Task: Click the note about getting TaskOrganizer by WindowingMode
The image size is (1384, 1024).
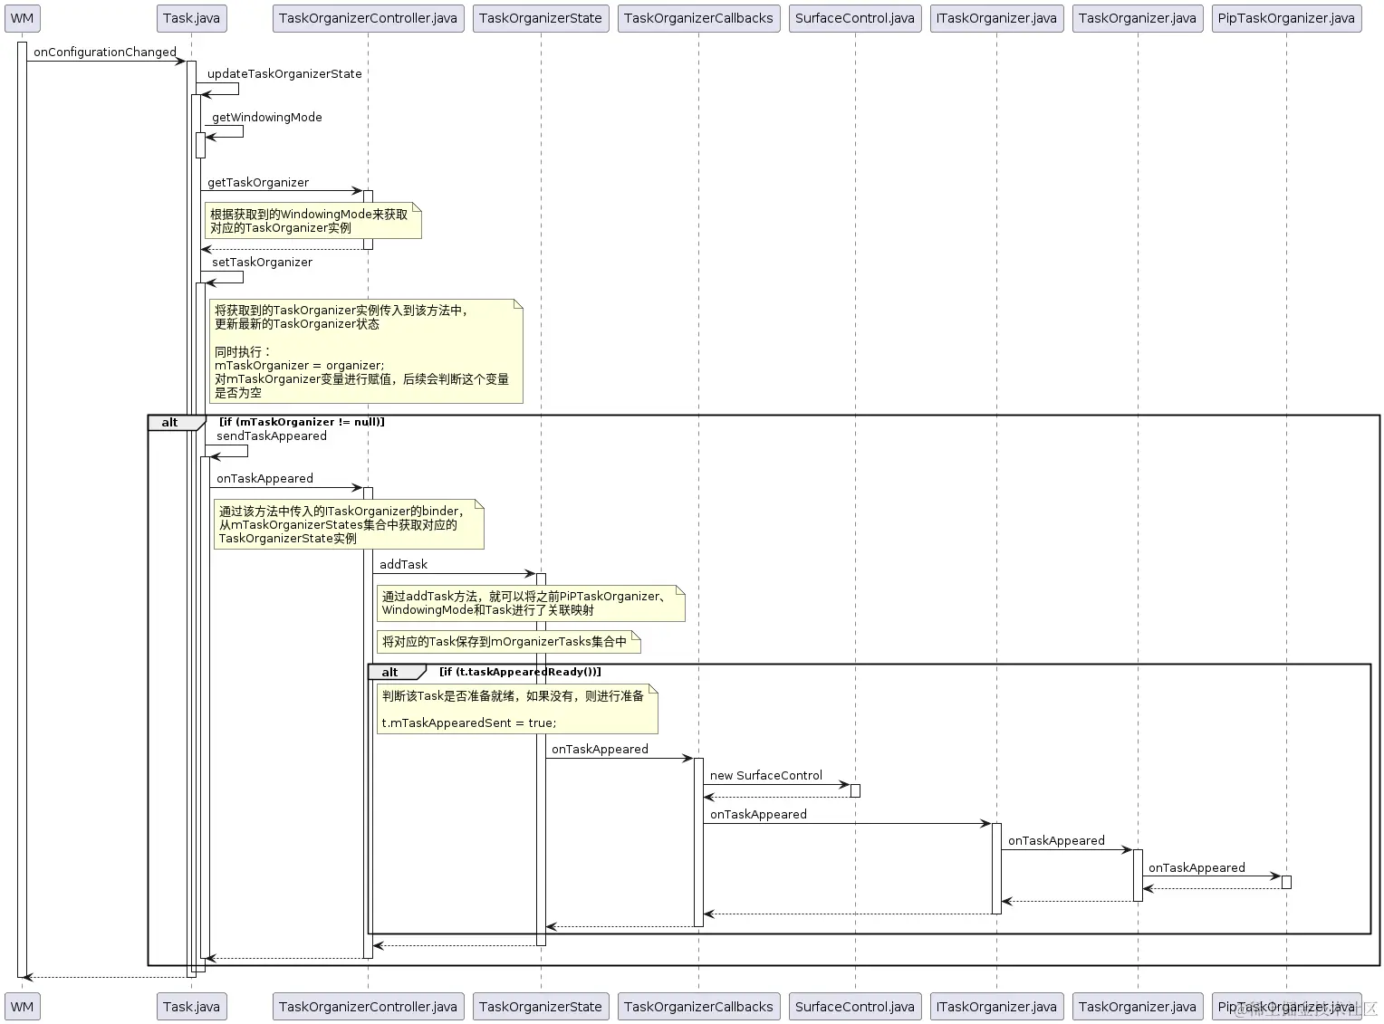Action: pyautogui.click(x=313, y=221)
